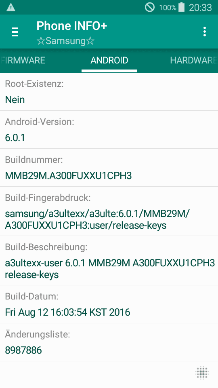Tap the Build-Fingerabdruck entry
Image resolution: width=218 pixels, height=388 pixels.
109,211
